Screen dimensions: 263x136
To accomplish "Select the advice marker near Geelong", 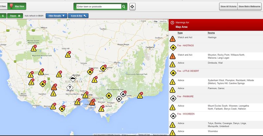I will tap(77, 102).
